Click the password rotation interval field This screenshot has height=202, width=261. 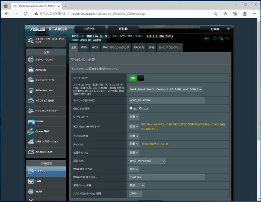tap(135, 193)
